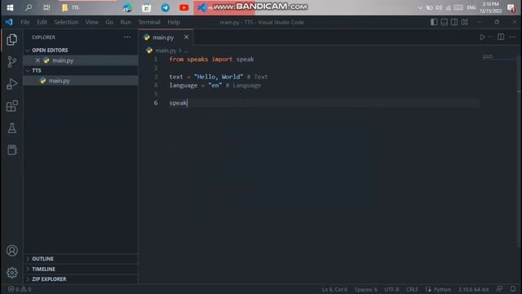Open the volume speaker tray icon
522x294 pixels.
[x=439, y=7]
